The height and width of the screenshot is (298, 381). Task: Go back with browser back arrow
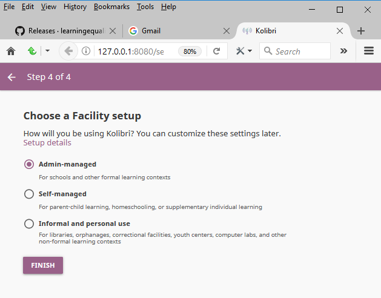pos(68,51)
